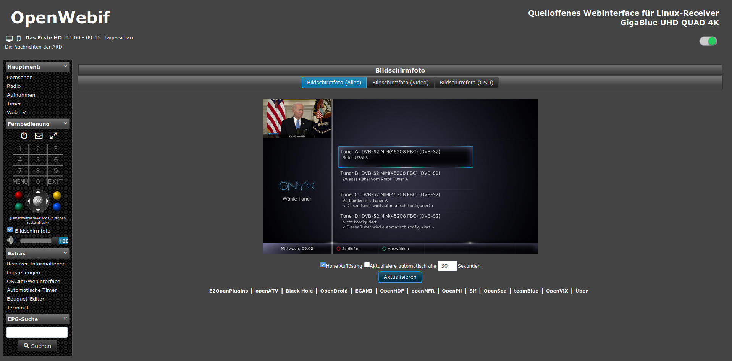Click the TV stream icon in header
Viewport: 732px width, 361px height.
point(10,38)
